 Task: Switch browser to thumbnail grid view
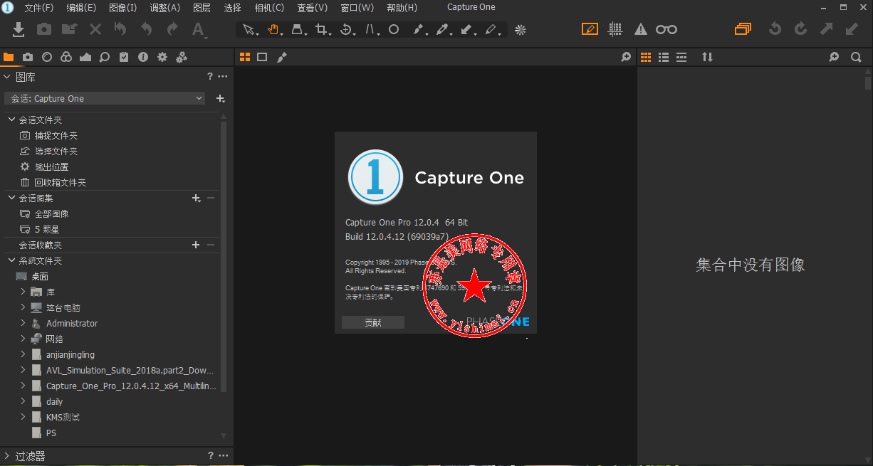click(647, 57)
